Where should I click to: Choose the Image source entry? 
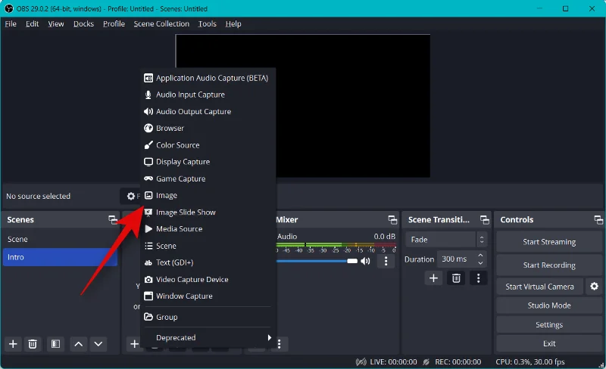tap(208, 195)
